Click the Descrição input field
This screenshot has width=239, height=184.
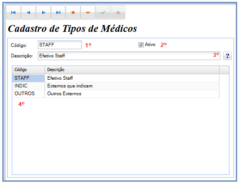[x=129, y=56]
